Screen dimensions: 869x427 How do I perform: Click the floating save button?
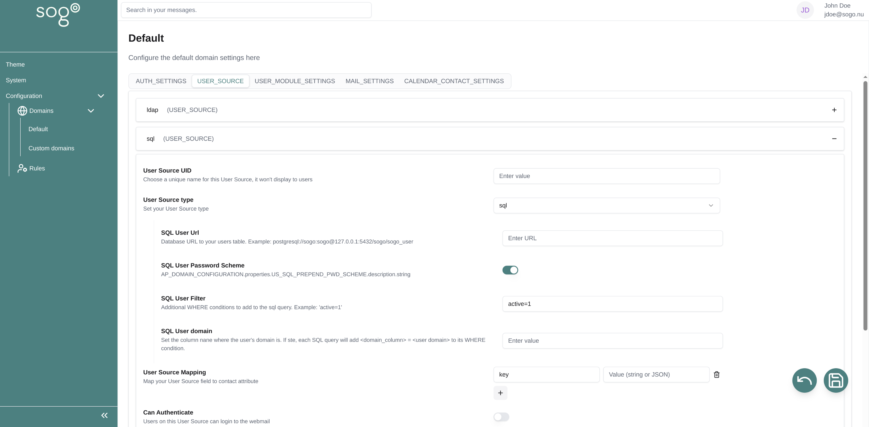pyautogui.click(x=835, y=380)
